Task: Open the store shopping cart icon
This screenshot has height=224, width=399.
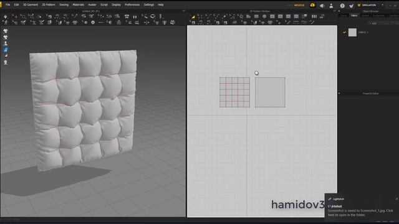Action: pyautogui.click(x=352, y=5)
